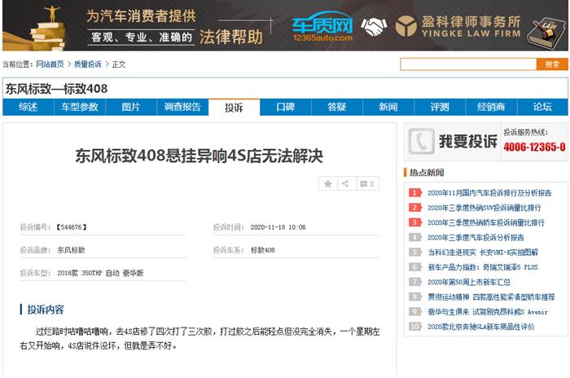The height and width of the screenshot is (378, 570).
Task: Open 2020年三季度热销SUV投诉销量比排行 link
Action: point(484,208)
